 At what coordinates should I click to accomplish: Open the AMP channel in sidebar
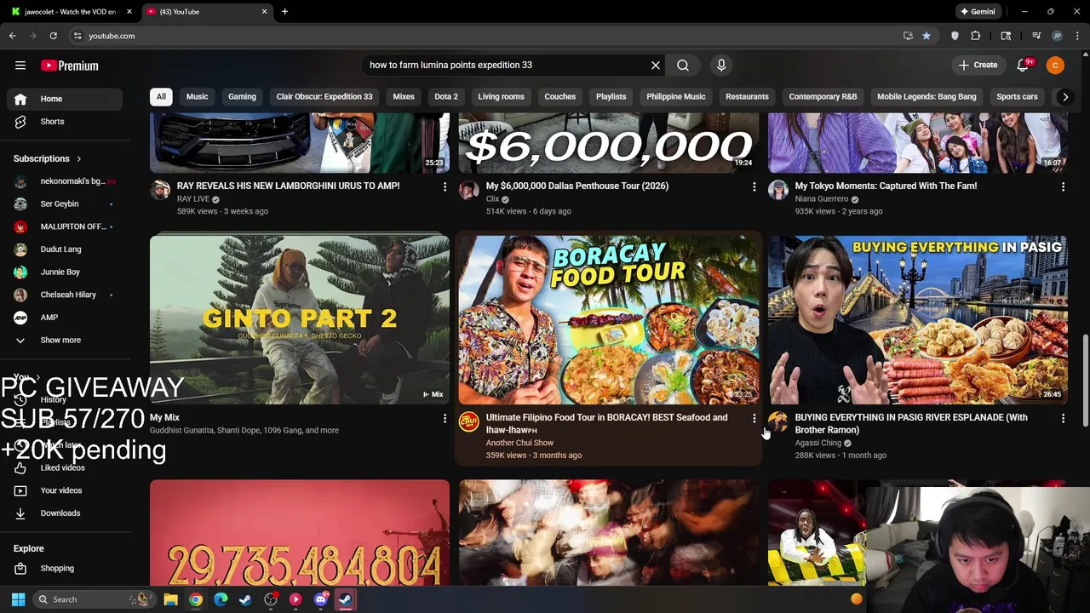66,318
